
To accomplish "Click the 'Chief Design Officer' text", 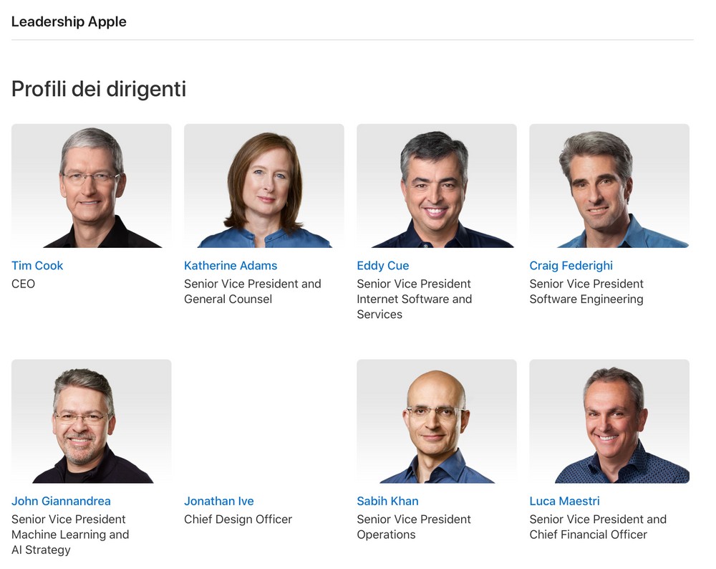I will (238, 519).
